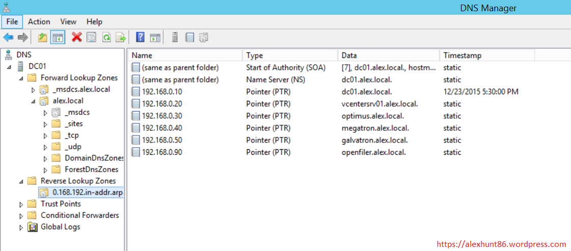
Task: Click the 12/23/2015 5:30:00 PM timestamp
Action: 481,92
